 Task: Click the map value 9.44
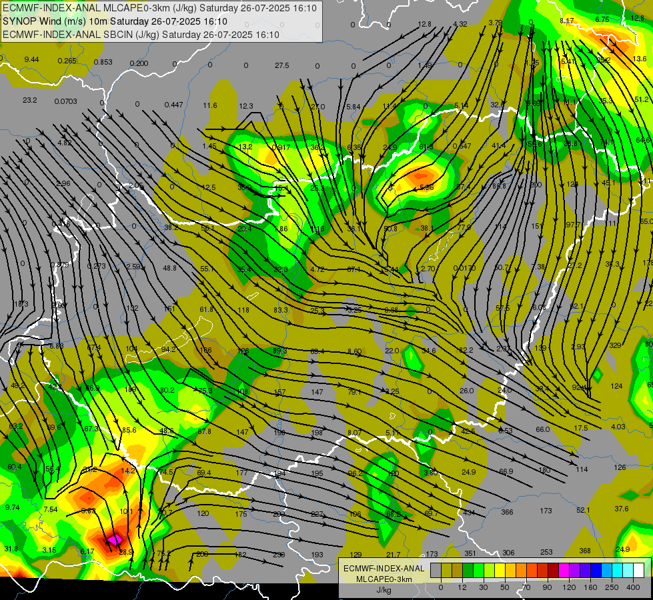(x=31, y=59)
